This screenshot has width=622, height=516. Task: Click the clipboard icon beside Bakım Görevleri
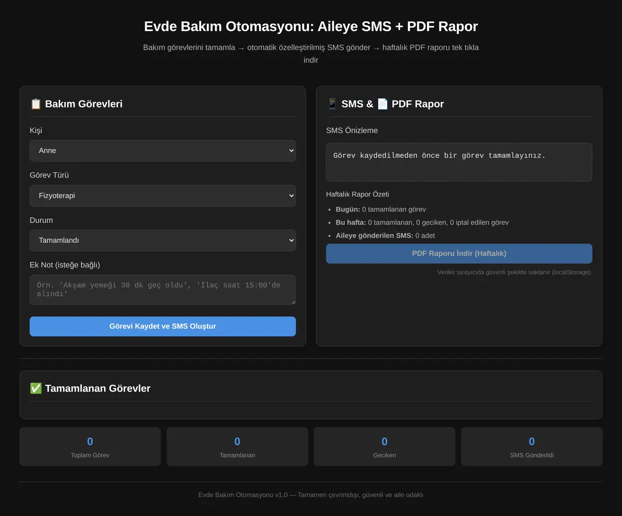point(36,104)
